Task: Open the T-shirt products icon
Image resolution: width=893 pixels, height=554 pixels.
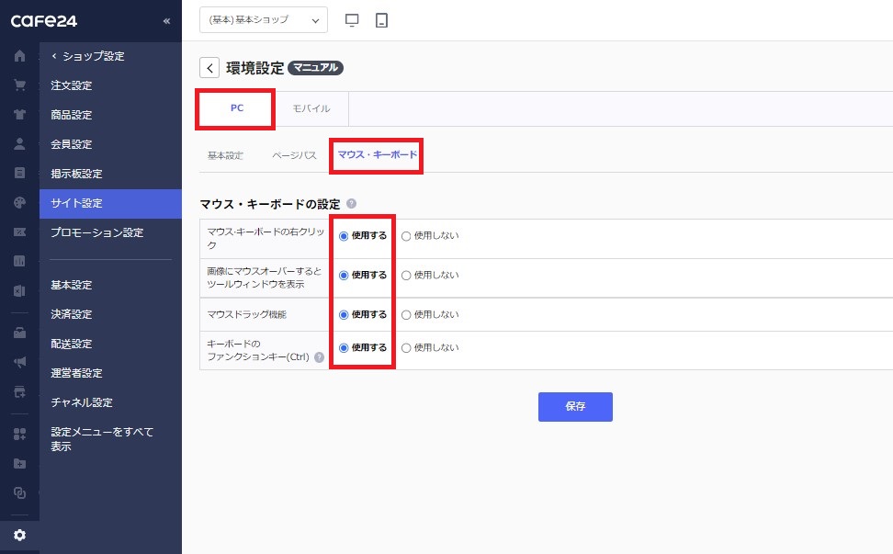Action: (19, 115)
